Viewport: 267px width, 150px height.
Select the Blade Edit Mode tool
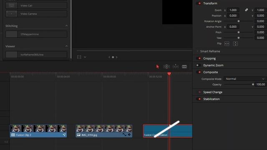pos(184,67)
